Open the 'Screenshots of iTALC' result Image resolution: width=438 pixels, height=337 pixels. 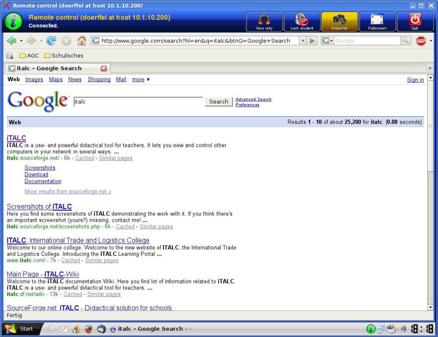coord(39,207)
